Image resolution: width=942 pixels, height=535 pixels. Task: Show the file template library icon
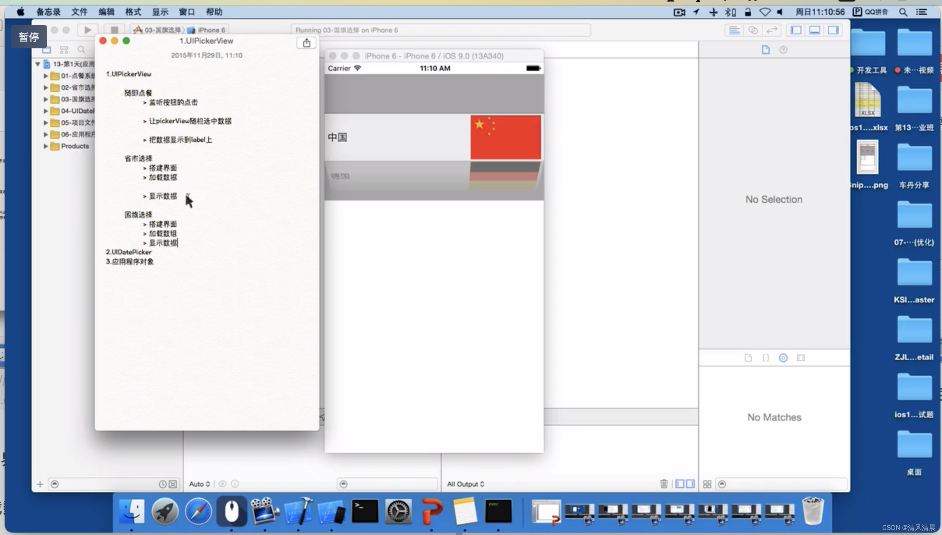click(x=748, y=358)
